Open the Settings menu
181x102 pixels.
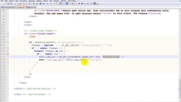point(39,1)
